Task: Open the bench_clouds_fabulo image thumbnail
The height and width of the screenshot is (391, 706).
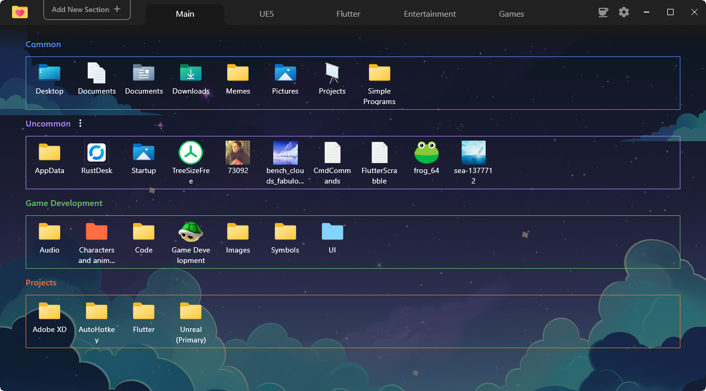Action: (285, 163)
